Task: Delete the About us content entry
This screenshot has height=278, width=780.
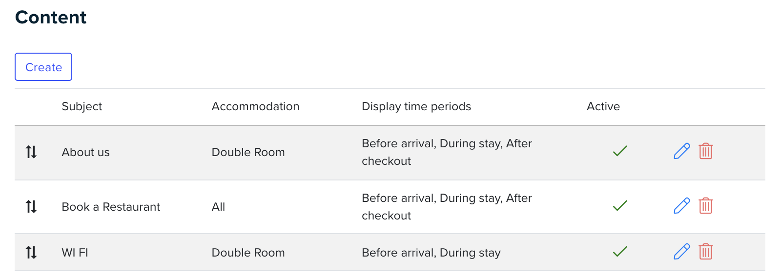Action: tap(706, 151)
